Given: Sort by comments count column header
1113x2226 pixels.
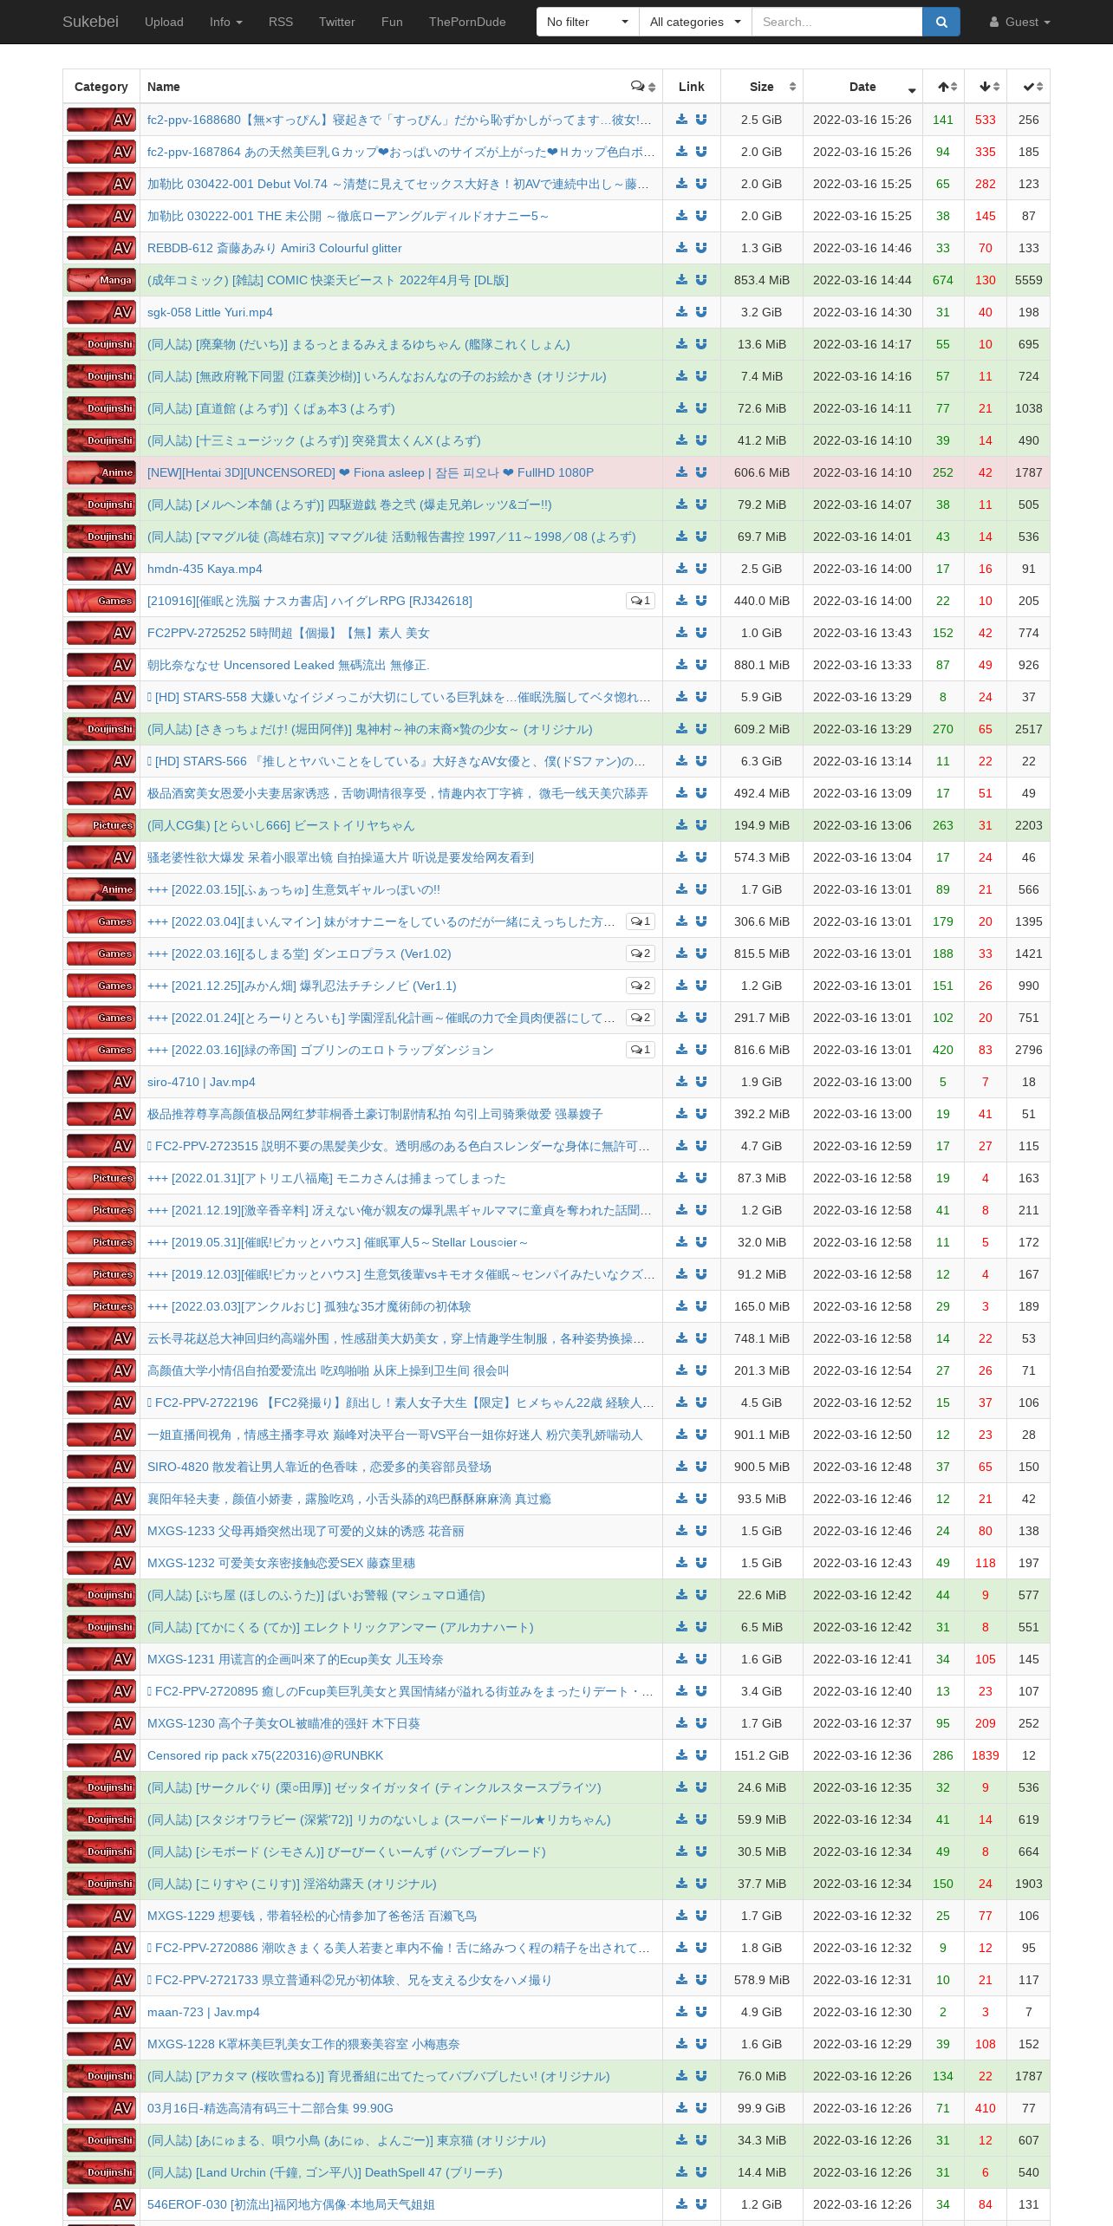Looking at the screenshot, I should pyautogui.click(x=643, y=87).
